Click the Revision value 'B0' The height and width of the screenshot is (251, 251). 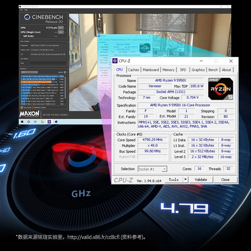(x=226, y=116)
